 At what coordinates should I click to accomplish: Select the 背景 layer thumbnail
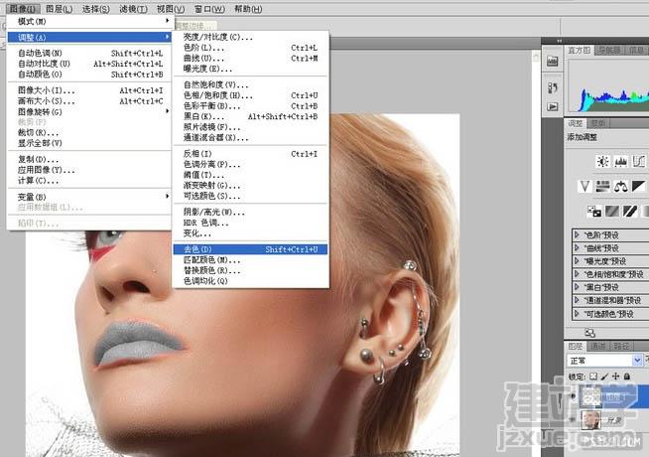pos(591,420)
